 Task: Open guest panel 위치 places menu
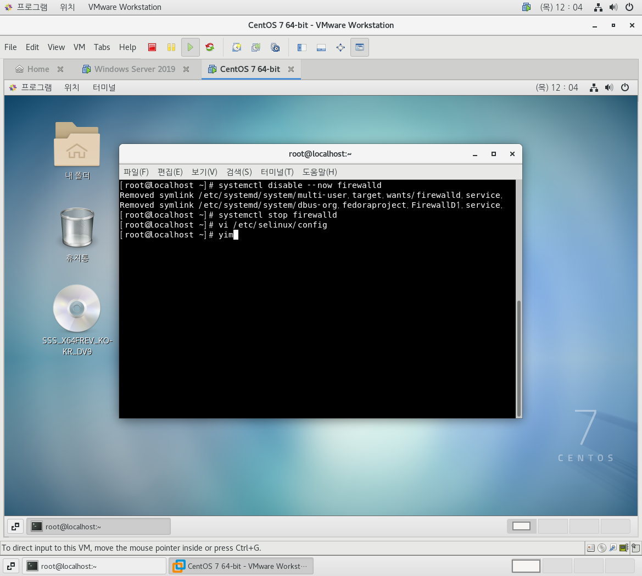point(71,87)
